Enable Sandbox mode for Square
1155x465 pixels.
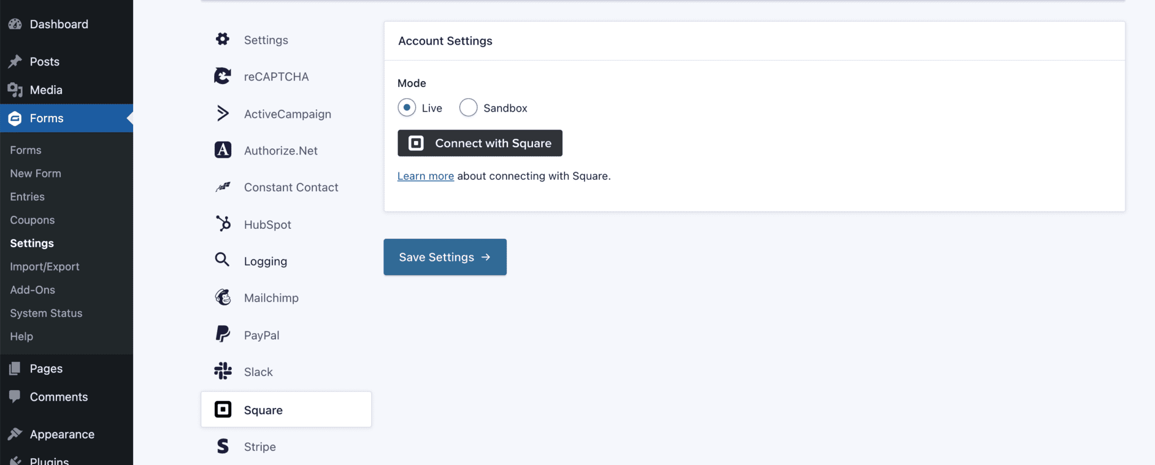pos(468,107)
